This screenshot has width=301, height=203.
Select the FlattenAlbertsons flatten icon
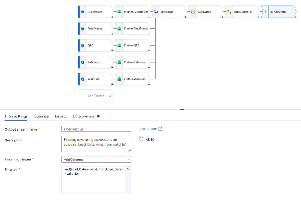pyautogui.click(x=119, y=12)
